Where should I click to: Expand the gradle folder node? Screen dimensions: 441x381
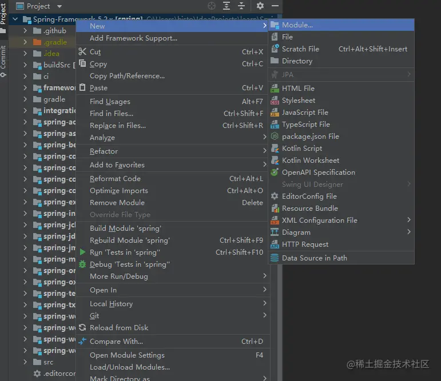click(x=25, y=99)
